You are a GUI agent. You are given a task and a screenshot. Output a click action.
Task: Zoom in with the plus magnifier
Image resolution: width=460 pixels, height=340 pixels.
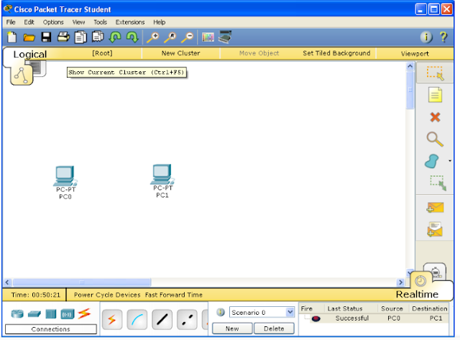pos(153,37)
